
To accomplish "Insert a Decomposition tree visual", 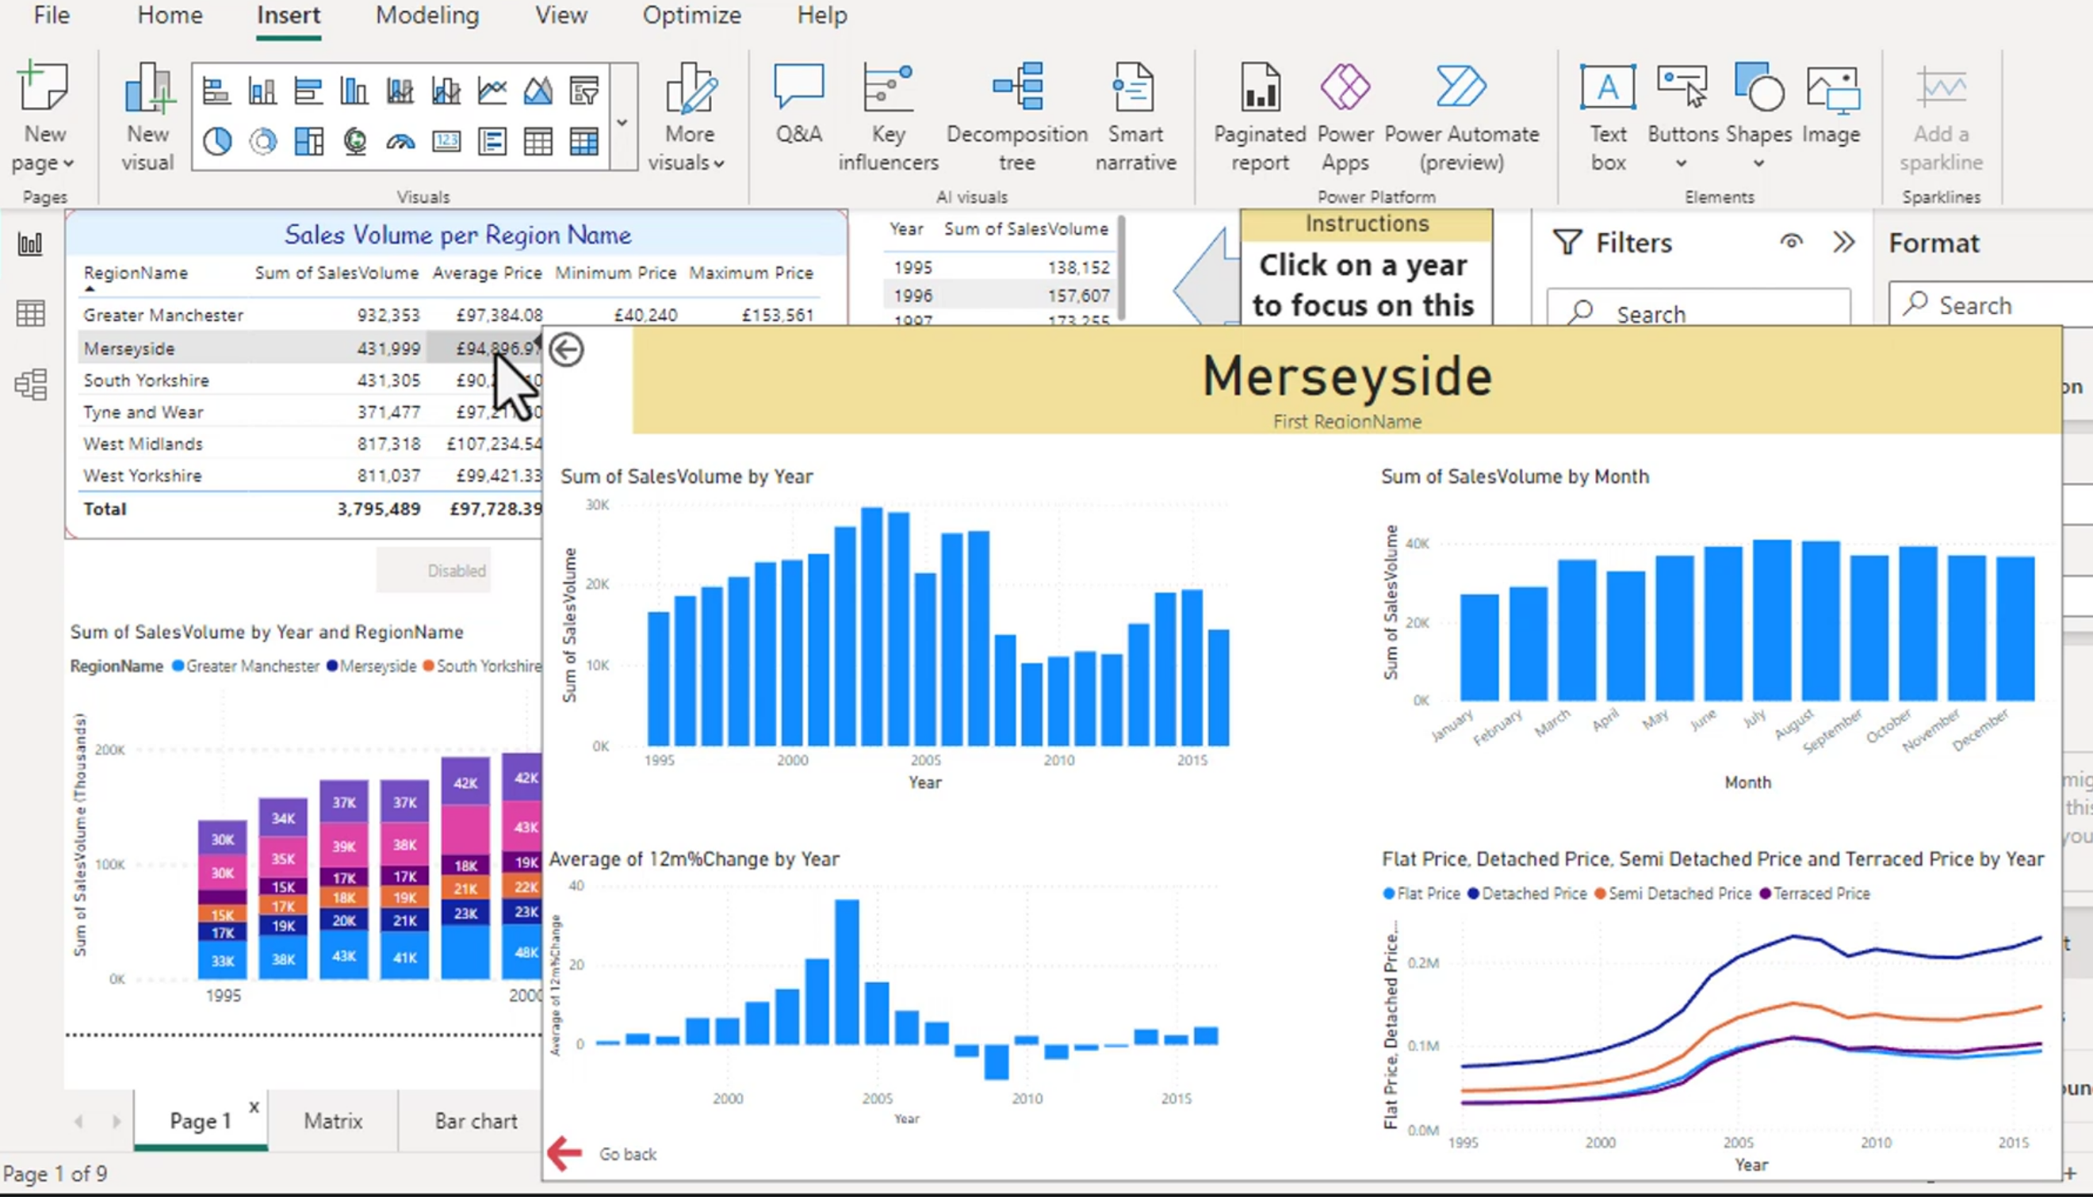I will click(1017, 117).
